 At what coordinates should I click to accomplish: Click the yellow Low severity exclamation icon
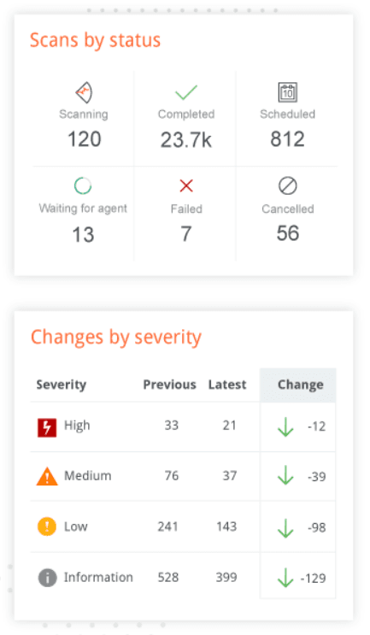(x=47, y=526)
